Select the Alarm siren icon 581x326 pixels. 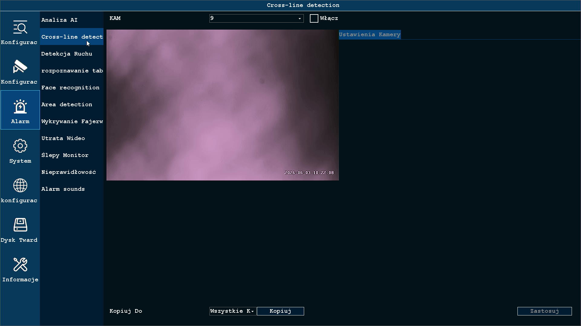[x=20, y=107]
